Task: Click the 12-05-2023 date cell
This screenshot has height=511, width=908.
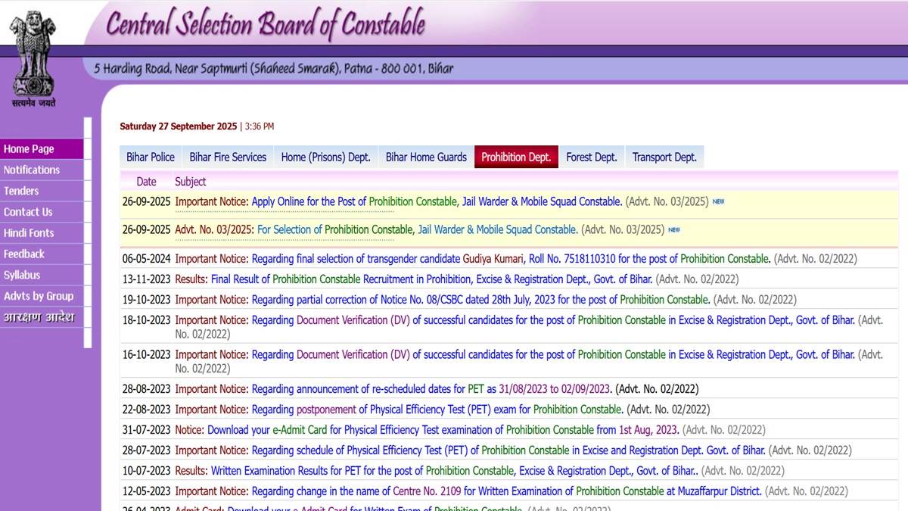Action: coord(147,491)
